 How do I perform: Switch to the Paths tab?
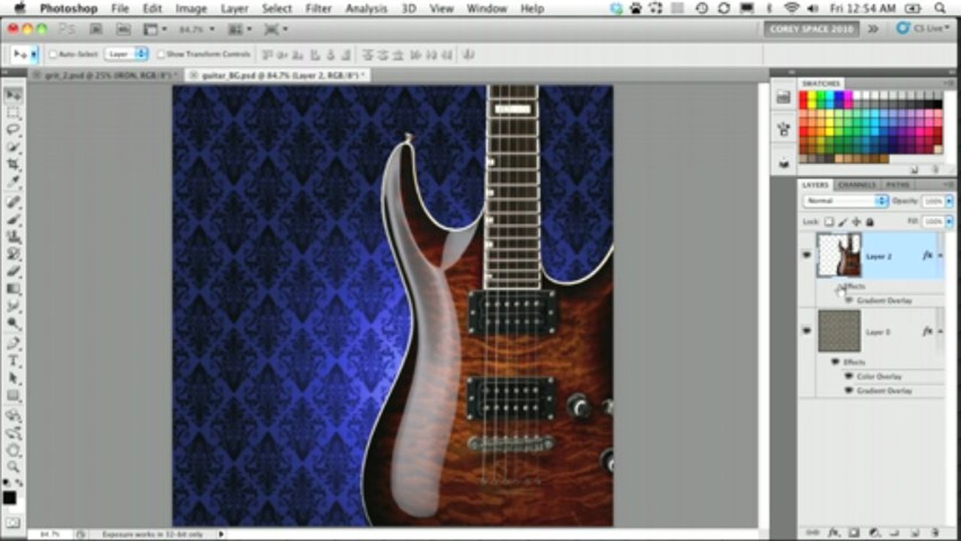click(897, 185)
